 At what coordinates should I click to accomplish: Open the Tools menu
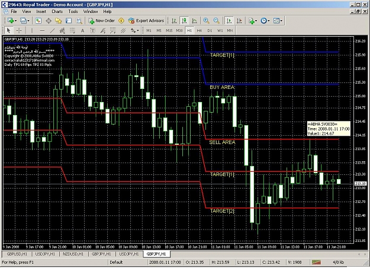coord(73,11)
